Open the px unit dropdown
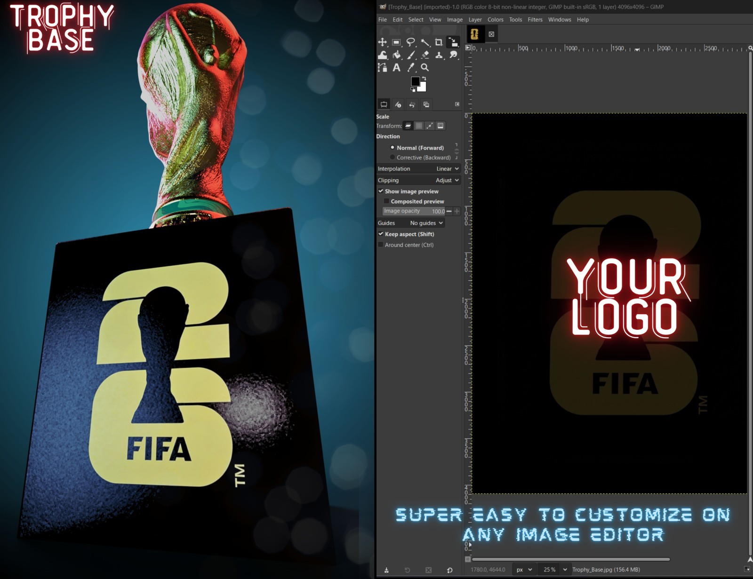Screen dimensions: 753x579 [x=524, y=570]
